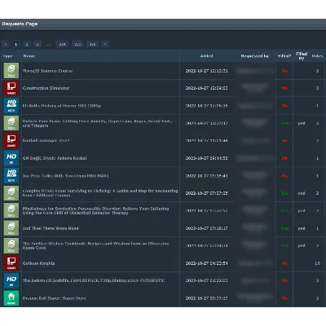Go to the previous page using the left arrow
Screen dimensions: 326x326
click(6, 44)
